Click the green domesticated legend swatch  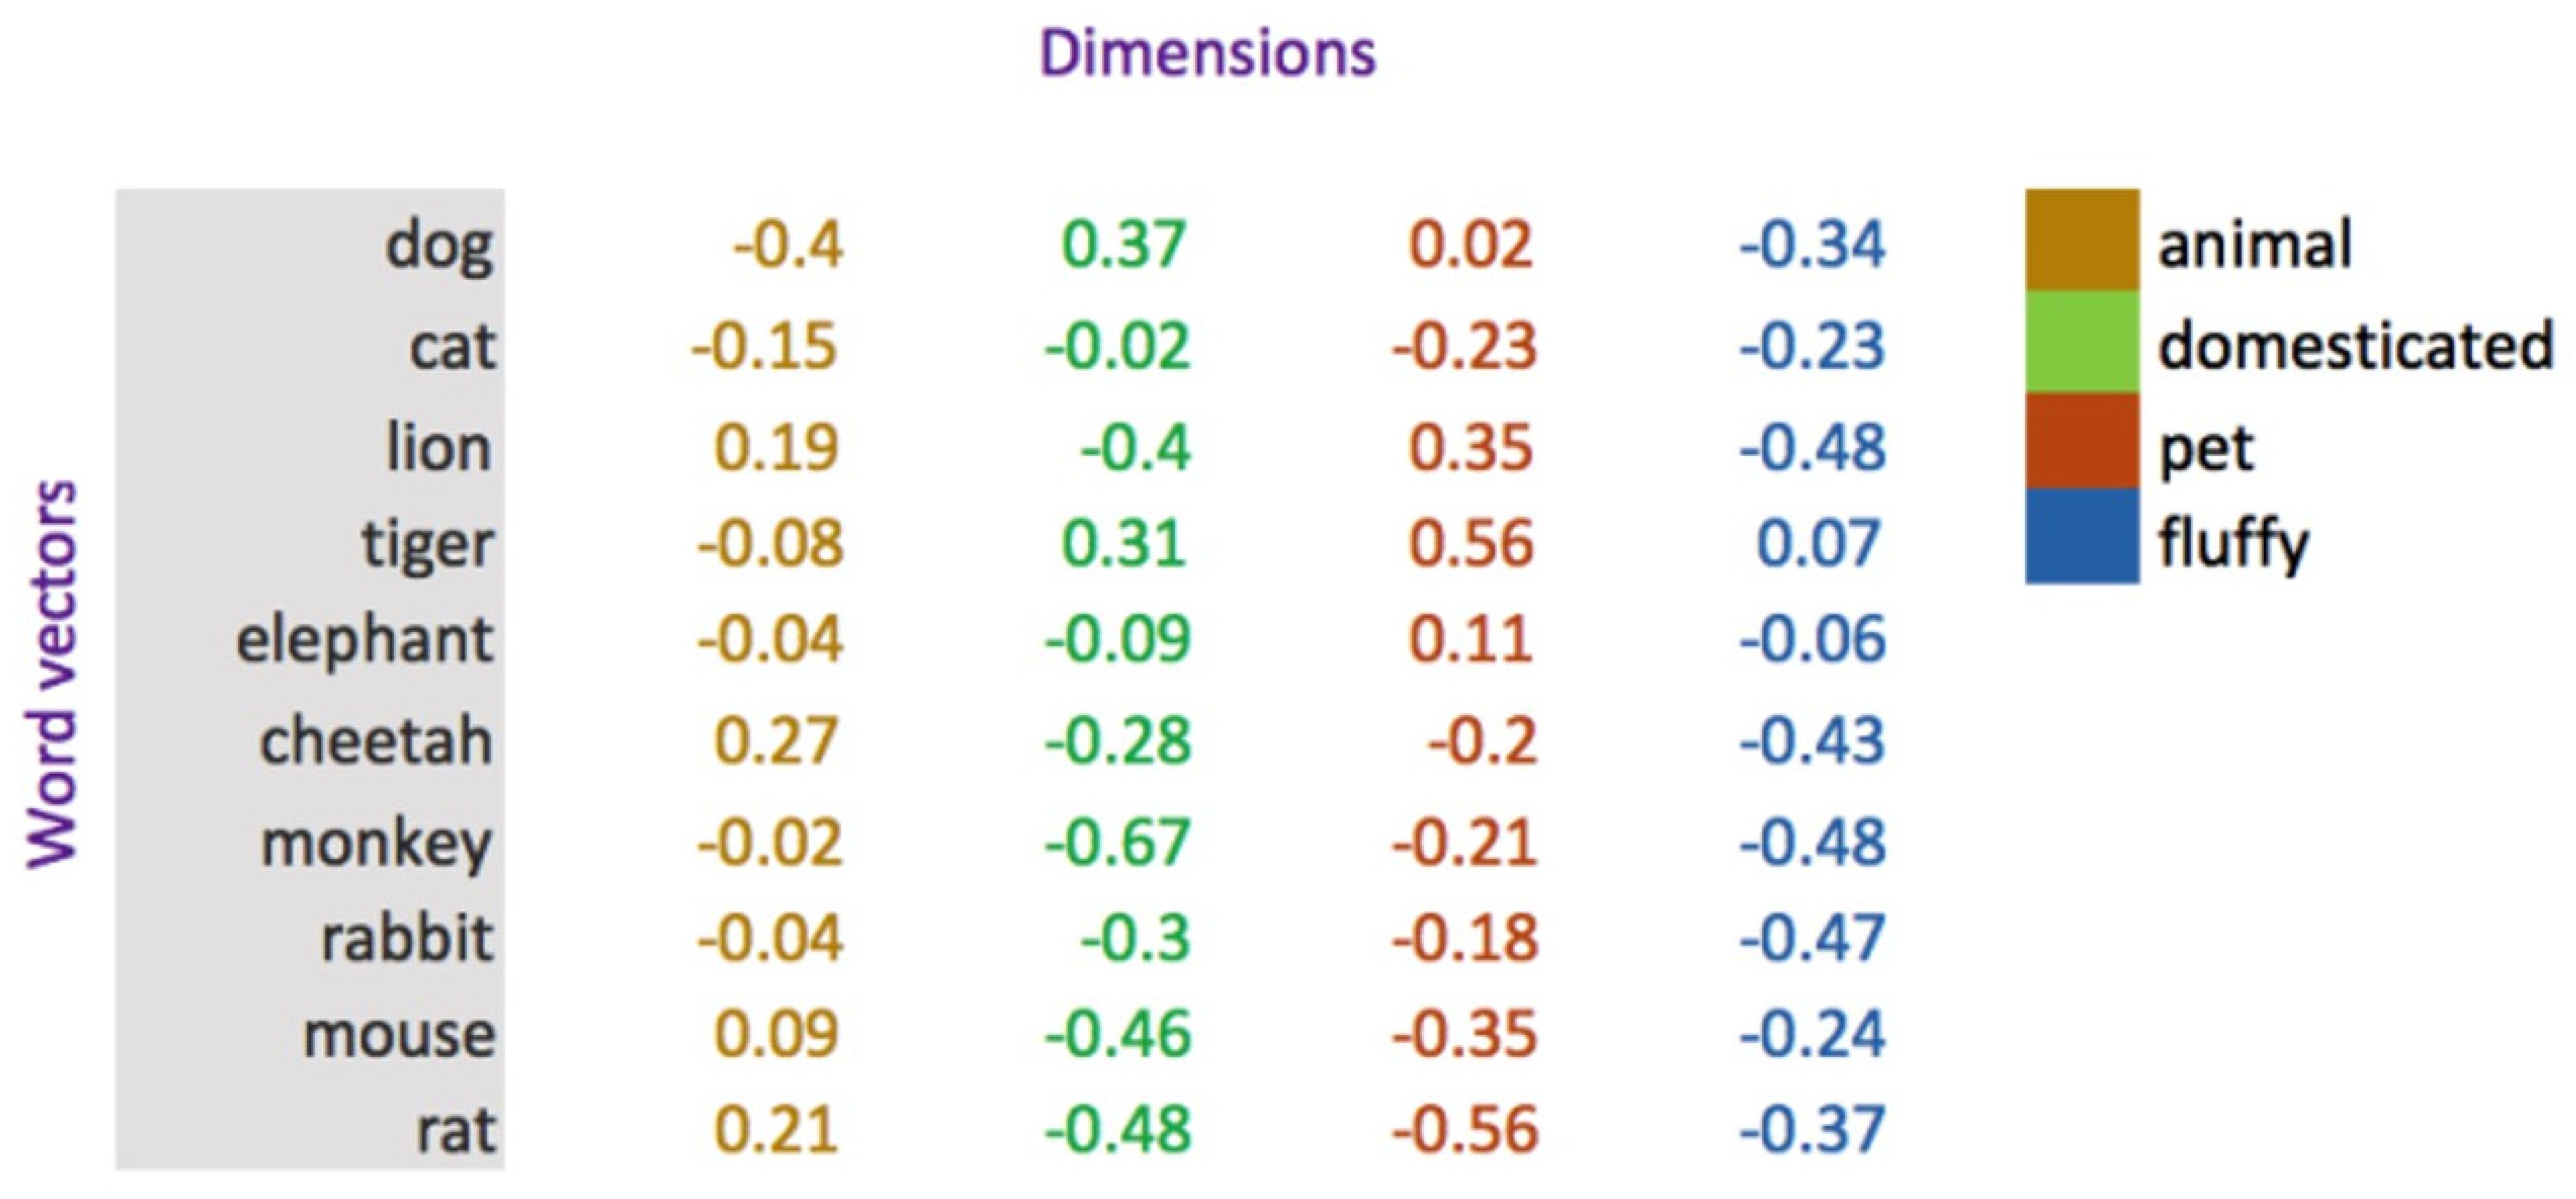2082,342
